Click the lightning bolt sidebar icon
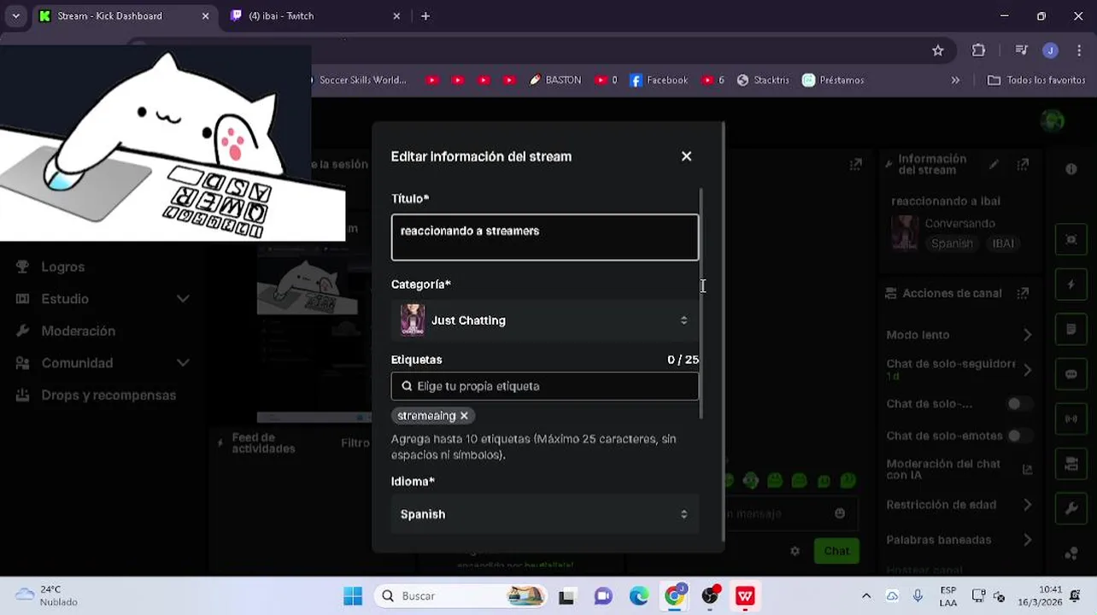 [1071, 284]
